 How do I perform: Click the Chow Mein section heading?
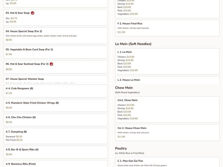(124, 88)
